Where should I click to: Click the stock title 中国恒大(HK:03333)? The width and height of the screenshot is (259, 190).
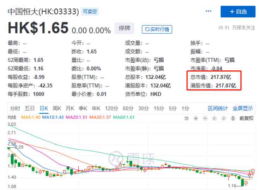(43, 12)
